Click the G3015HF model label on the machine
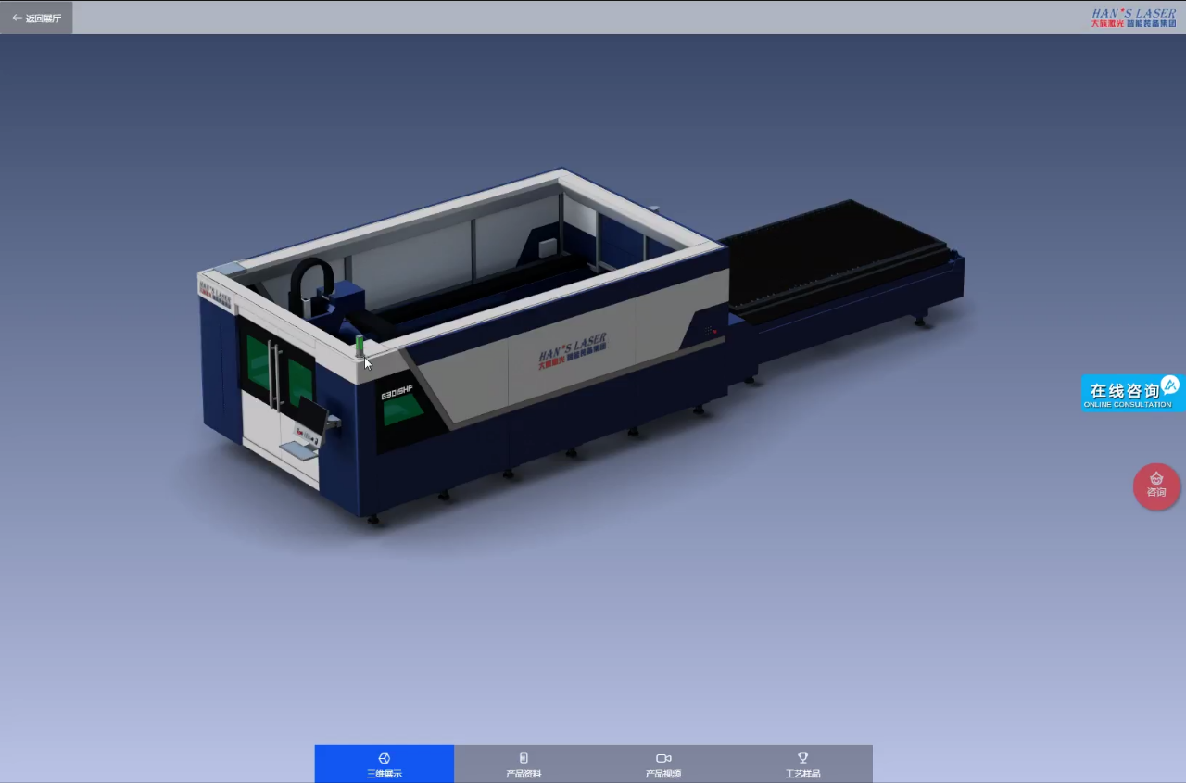The width and height of the screenshot is (1186, 783). [x=397, y=393]
